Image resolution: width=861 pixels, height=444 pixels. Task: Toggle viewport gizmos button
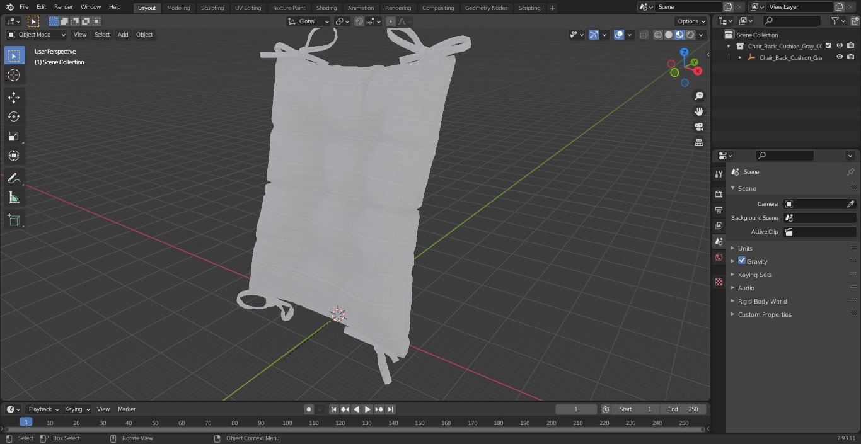click(594, 35)
